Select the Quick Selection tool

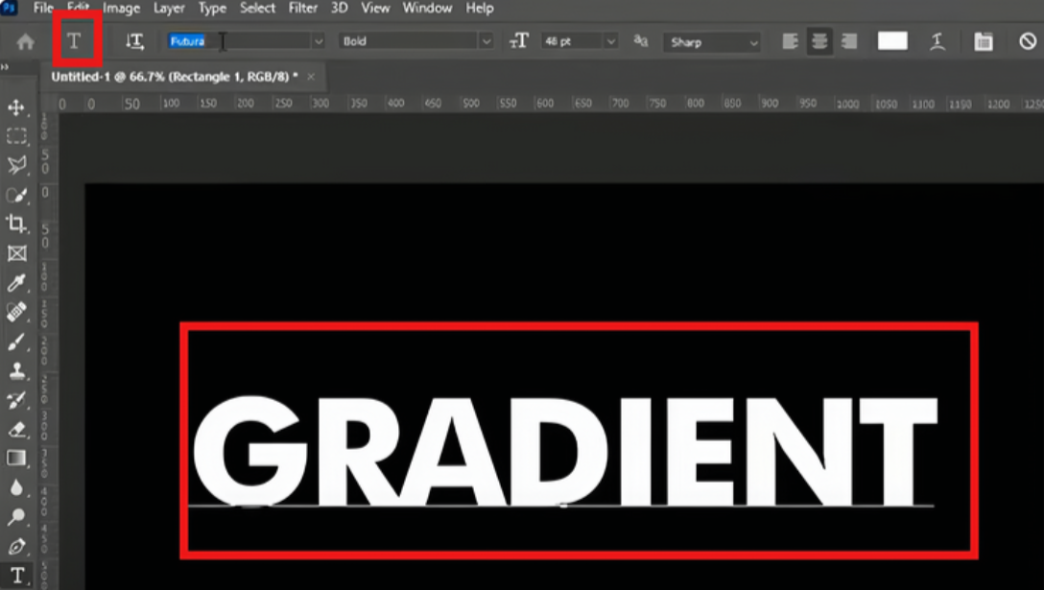[x=16, y=195]
